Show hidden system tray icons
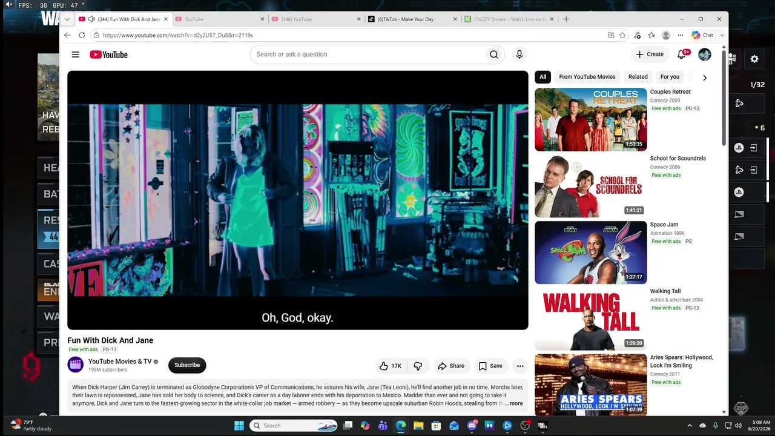The width and height of the screenshot is (775, 436). point(690,426)
